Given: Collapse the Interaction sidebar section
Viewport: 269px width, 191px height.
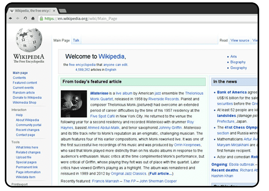Looking at the screenshot, I should (x=19, y=110).
